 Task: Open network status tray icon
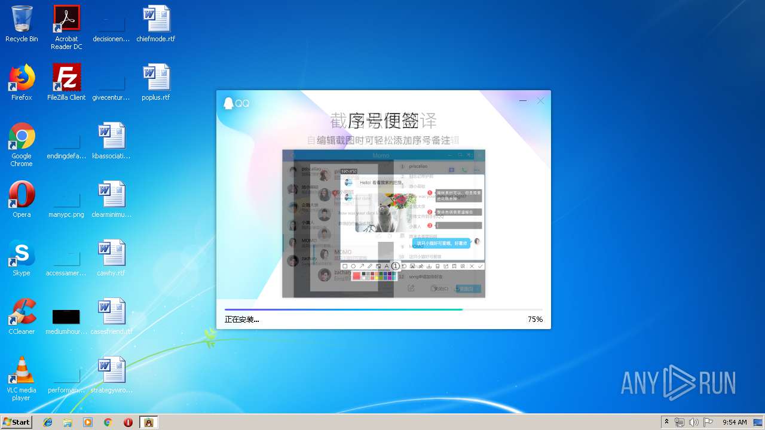coord(680,422)
